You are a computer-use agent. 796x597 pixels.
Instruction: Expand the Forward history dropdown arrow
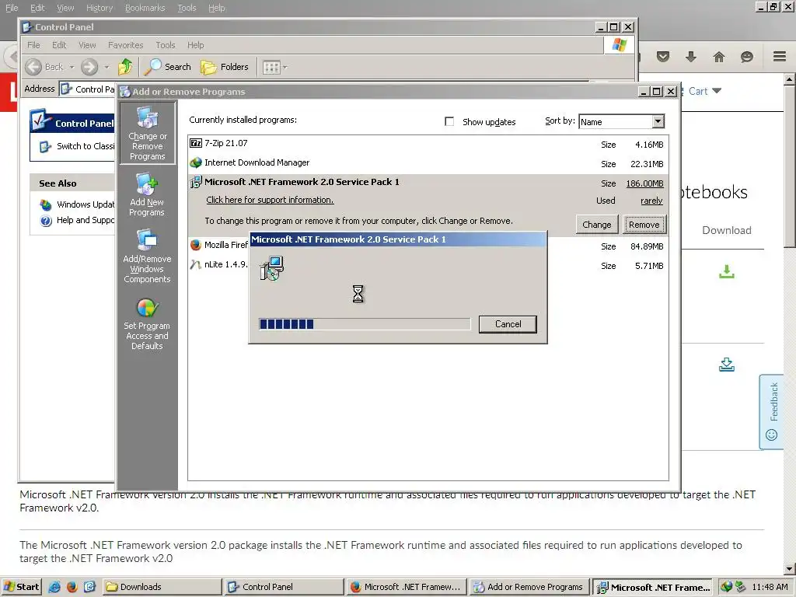point(106,67)
